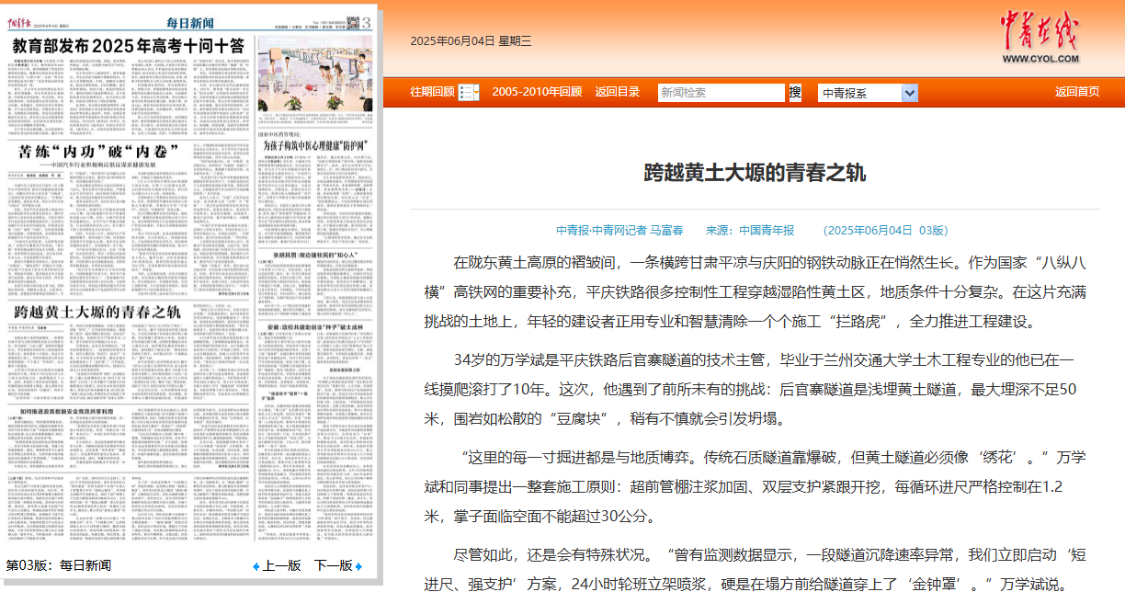The height and width of the screenshot is (592, 1125).
Task: Click the left arrow beside 上一版
Action: click(x=256, y=565)
